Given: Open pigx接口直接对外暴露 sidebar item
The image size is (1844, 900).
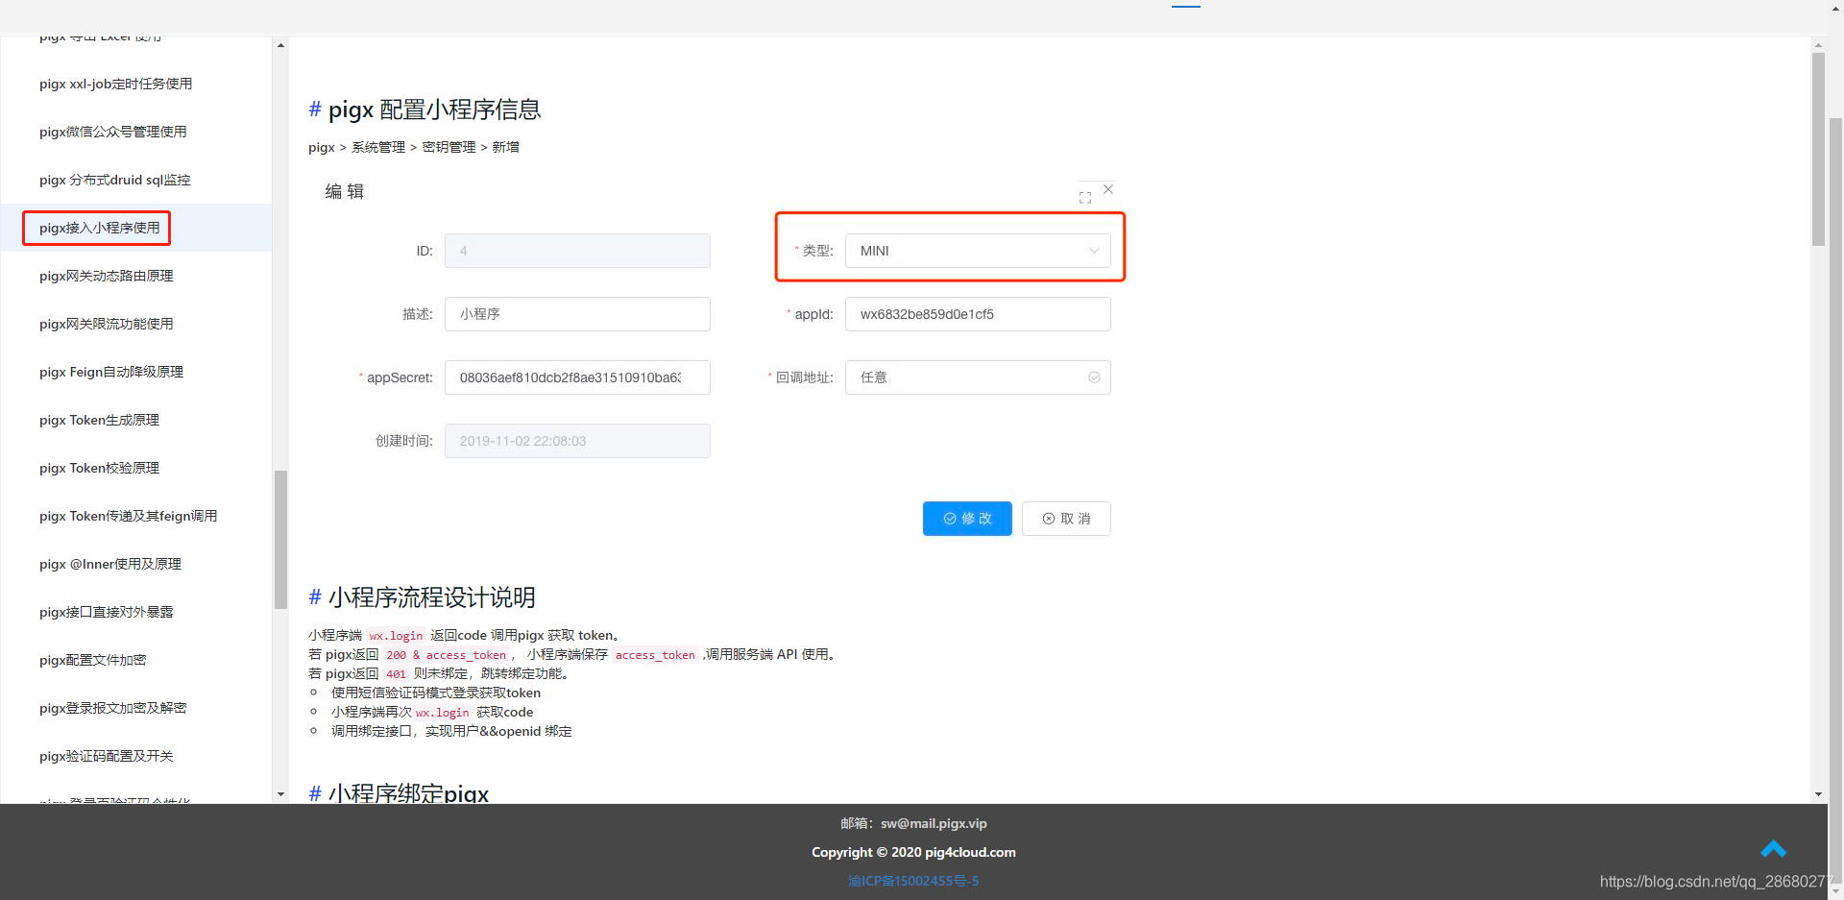Looking at the screenshot, I should tap(106, 612).
